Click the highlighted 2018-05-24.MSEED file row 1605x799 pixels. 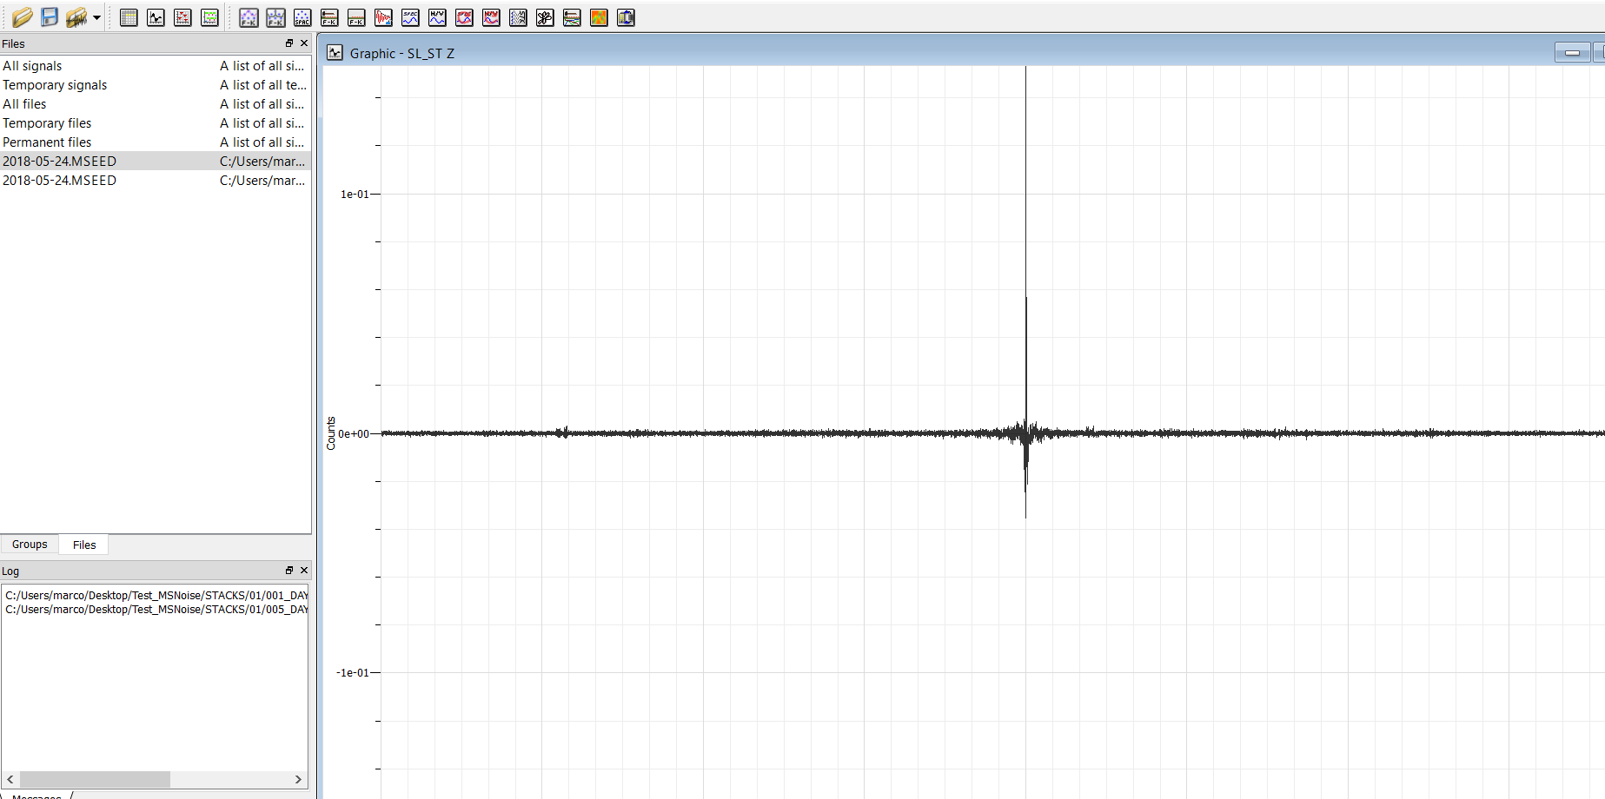pyautogui.click(x=59, y=162)
